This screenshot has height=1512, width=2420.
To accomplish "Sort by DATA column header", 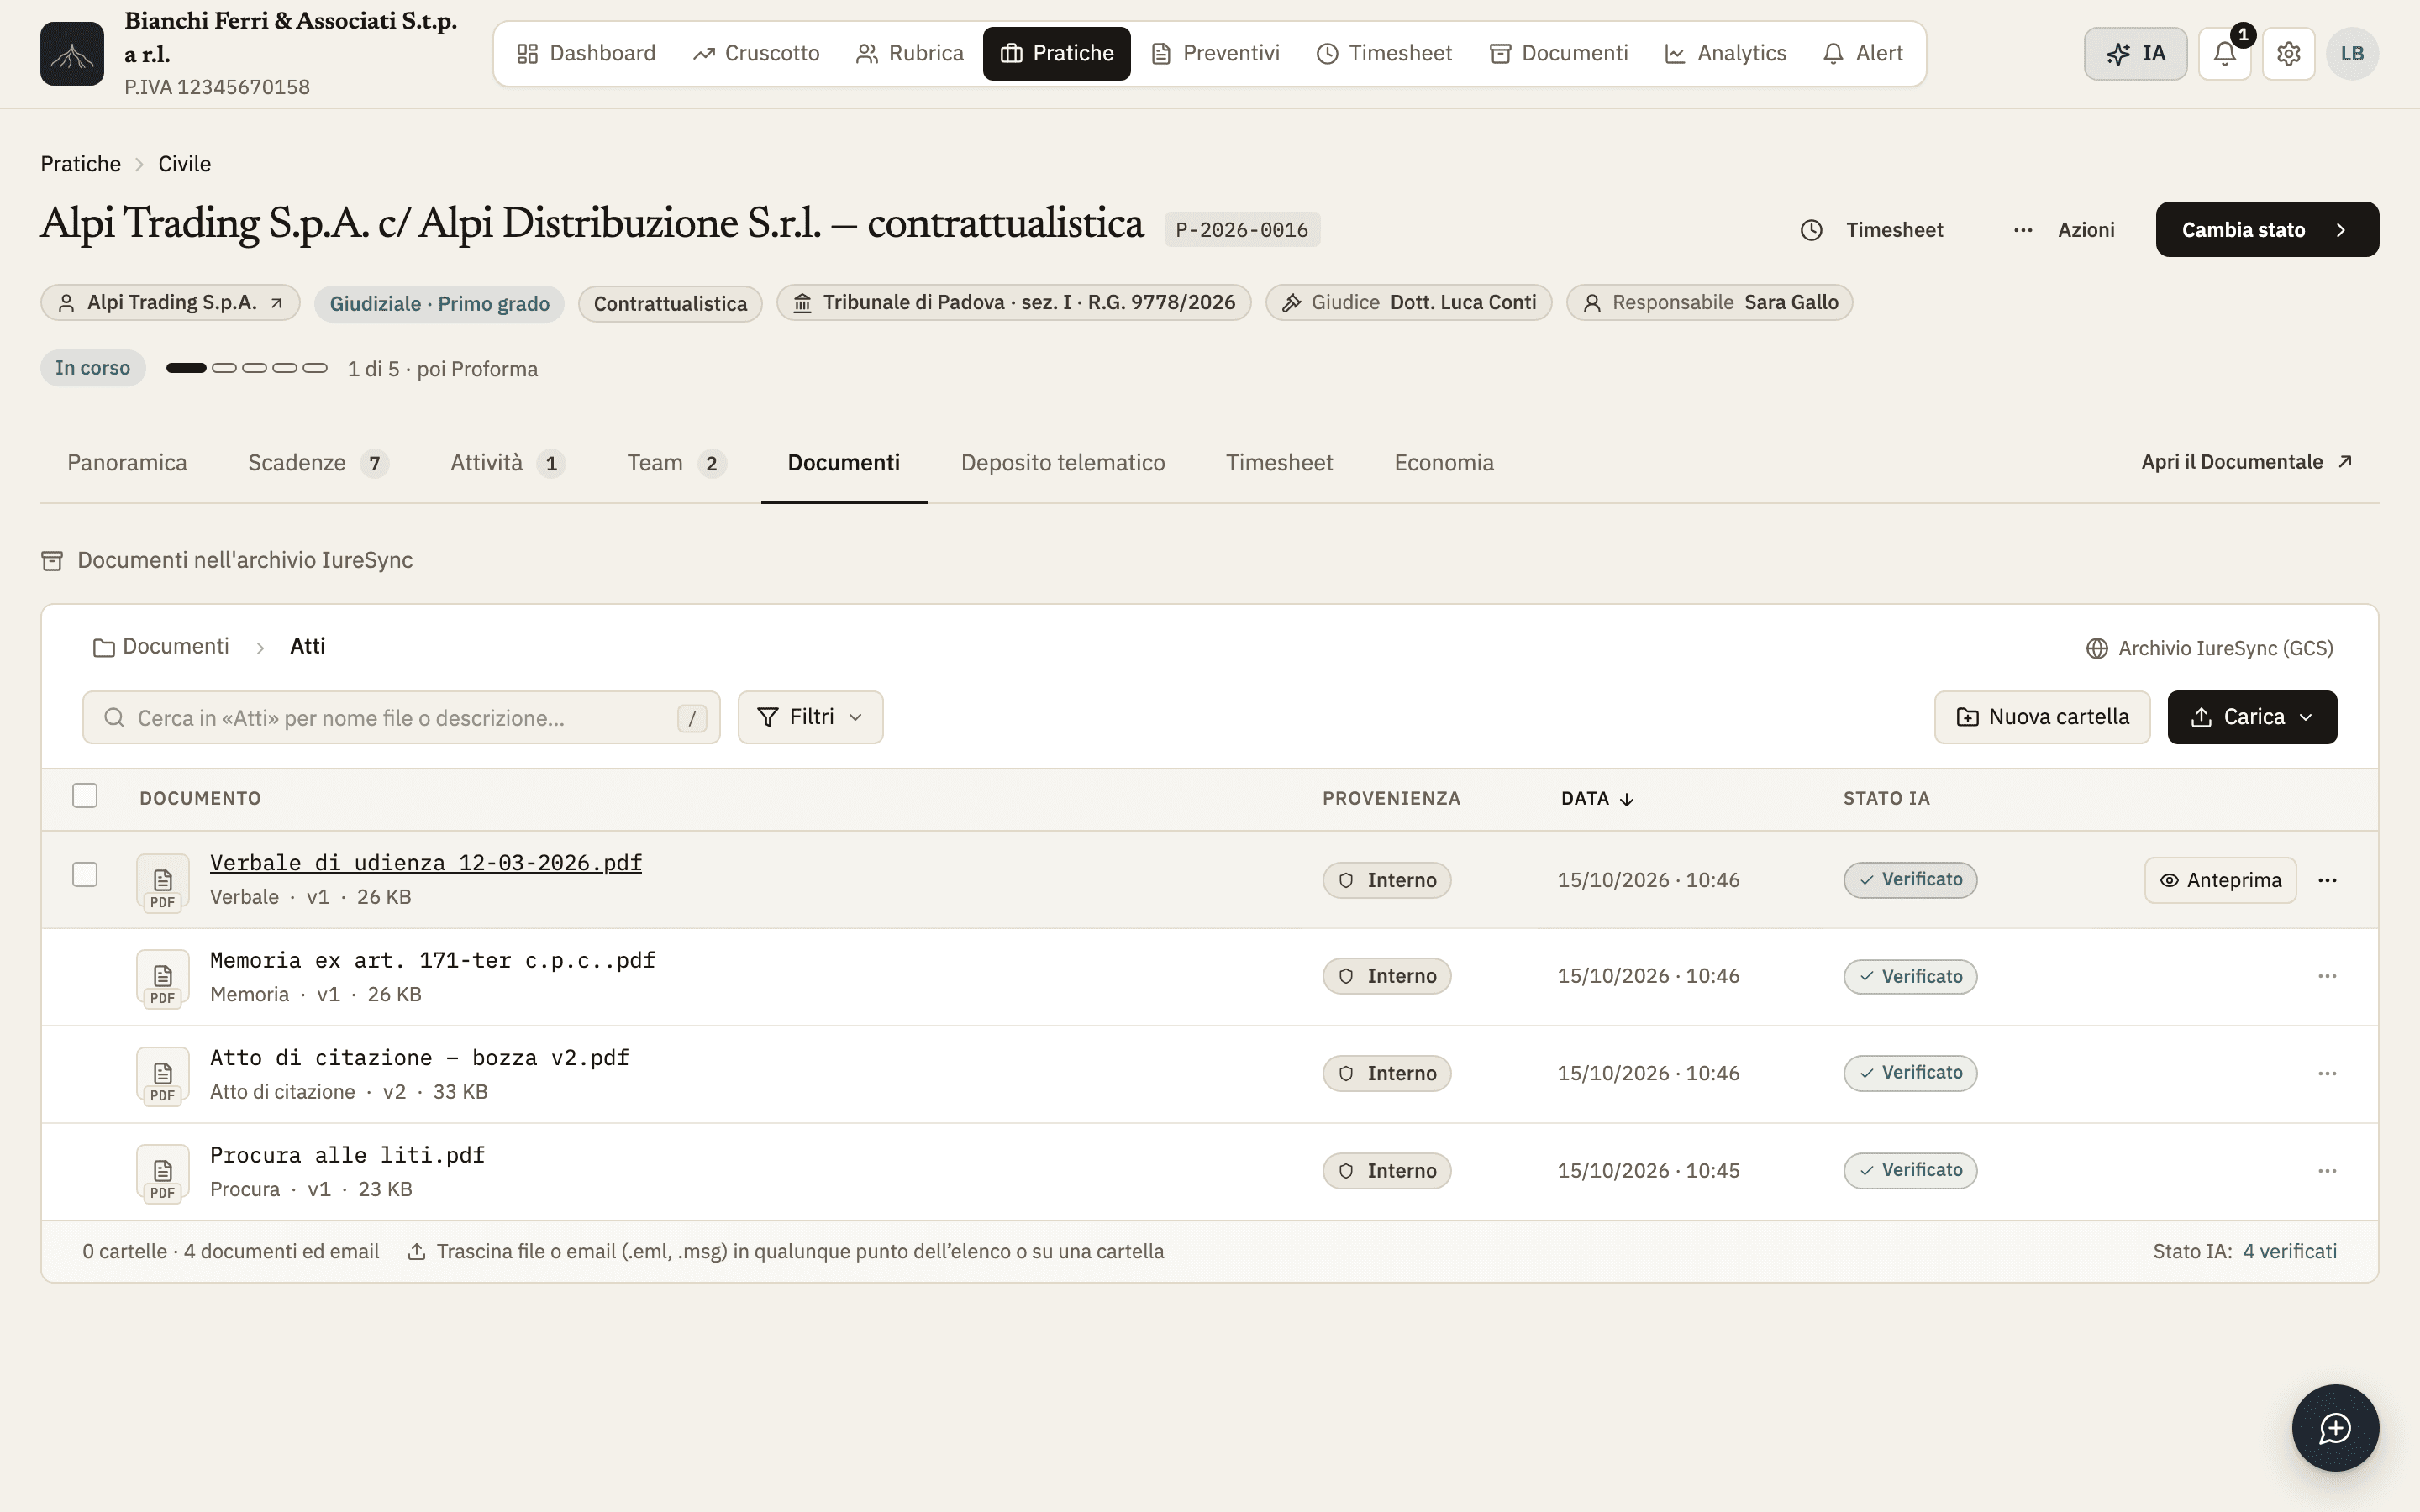I will pyautogui.click(x=1597, y=798).
